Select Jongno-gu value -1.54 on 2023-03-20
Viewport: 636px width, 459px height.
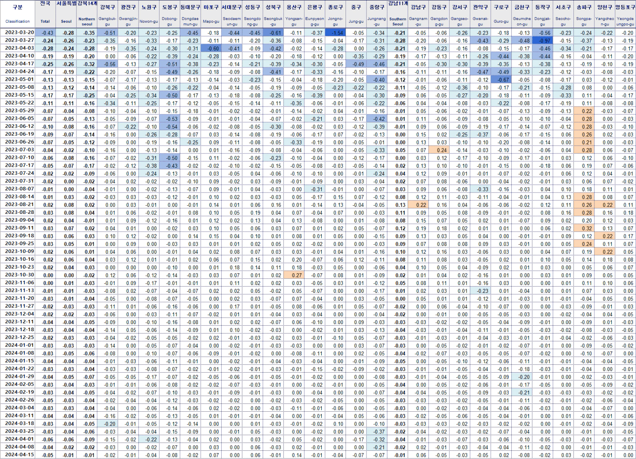pos(335,33)
